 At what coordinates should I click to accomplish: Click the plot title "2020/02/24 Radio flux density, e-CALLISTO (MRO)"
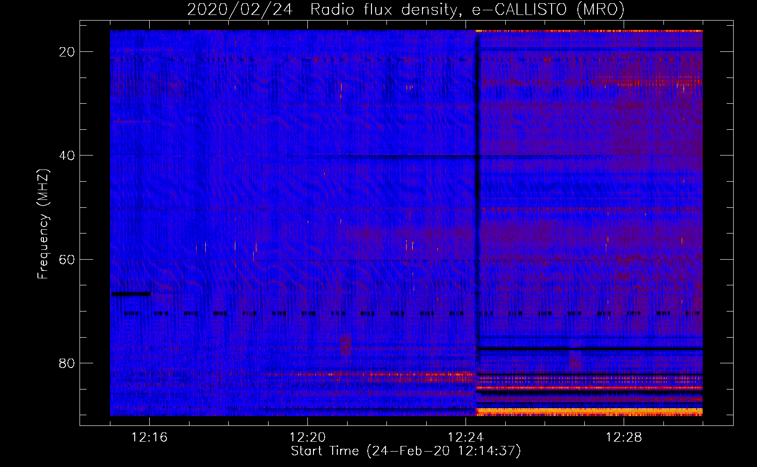[x=406, y=9]
